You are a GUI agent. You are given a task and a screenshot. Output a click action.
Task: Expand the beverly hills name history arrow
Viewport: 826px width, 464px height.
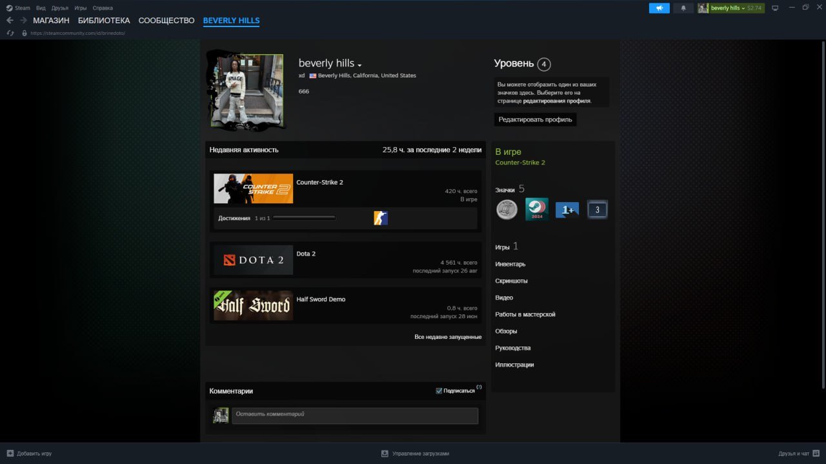pos(359,65)
